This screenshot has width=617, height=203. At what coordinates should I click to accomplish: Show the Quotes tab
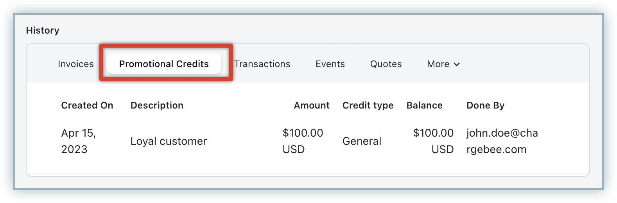(x=386, y=64)
